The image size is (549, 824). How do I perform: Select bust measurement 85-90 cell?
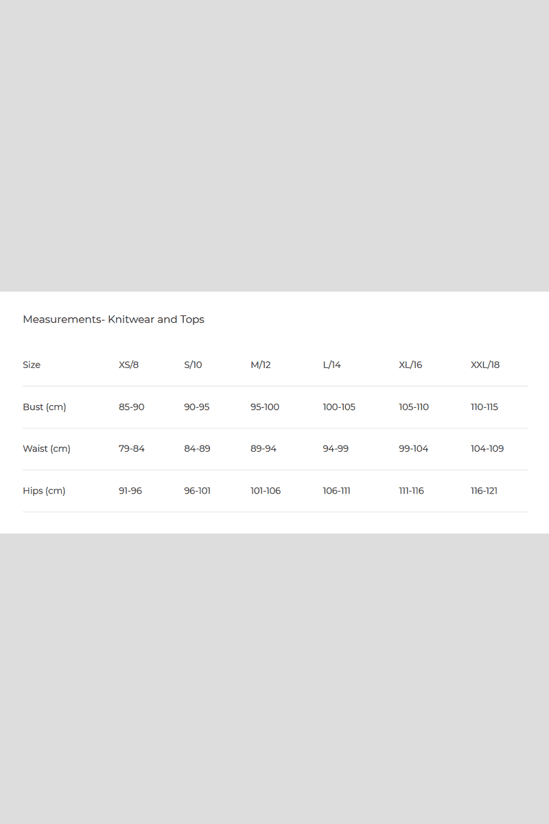tap(131, 407)
